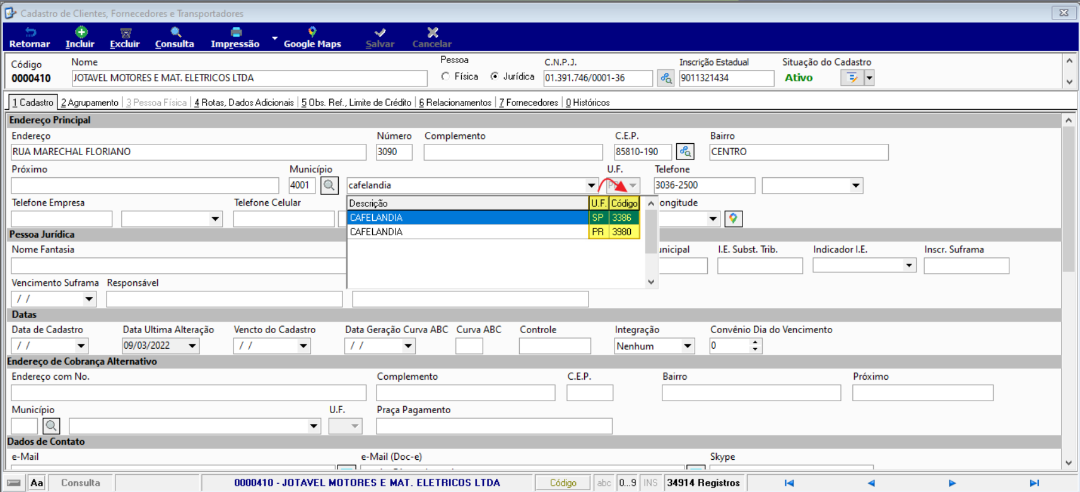Click the Código button in status bar
This screenshot has height=492, width=1080.
[x=563, y=483]
